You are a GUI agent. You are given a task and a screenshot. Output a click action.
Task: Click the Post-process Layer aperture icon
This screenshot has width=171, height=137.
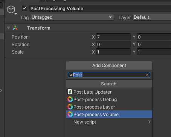point(70,107)
